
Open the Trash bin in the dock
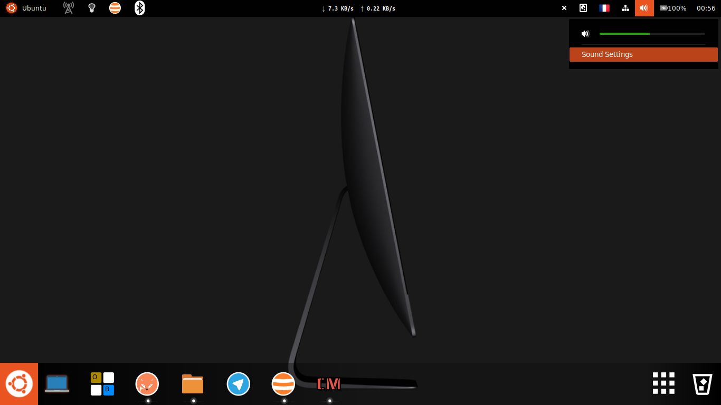point(703,384)
